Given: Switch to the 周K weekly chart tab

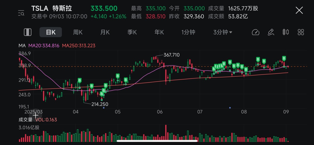Looking at the screenshot, I should pyautogui.click(x=78, y=32).
